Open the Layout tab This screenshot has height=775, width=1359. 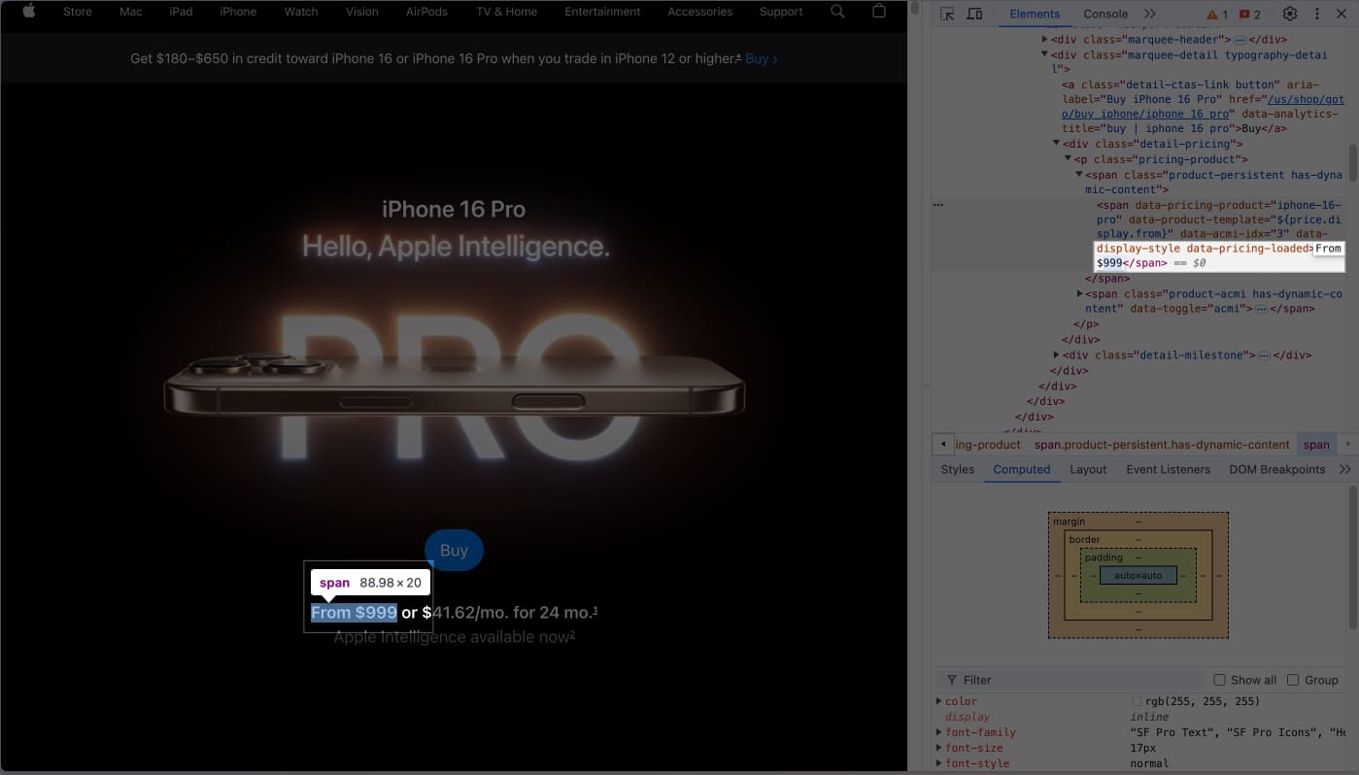coord(1088,469)
